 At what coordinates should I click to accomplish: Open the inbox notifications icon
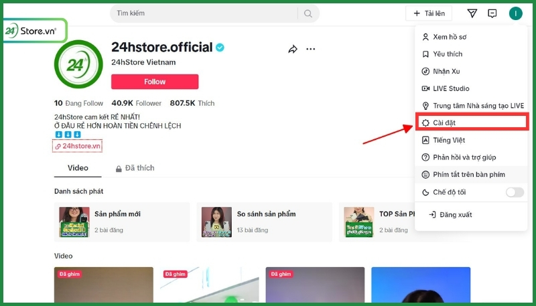[x=492, y=13]
